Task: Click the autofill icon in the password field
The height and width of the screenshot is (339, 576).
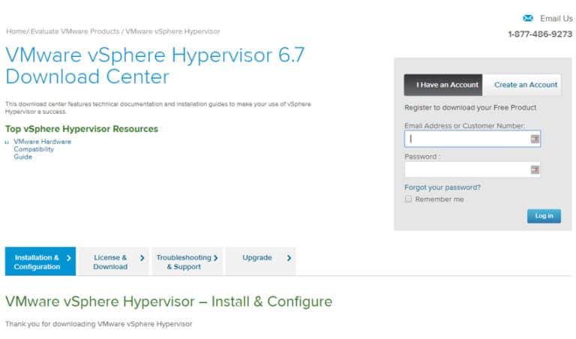Action: click(535, 169)
